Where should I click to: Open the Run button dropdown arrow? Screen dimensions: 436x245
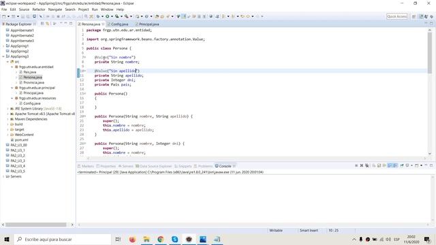[112, 16]
